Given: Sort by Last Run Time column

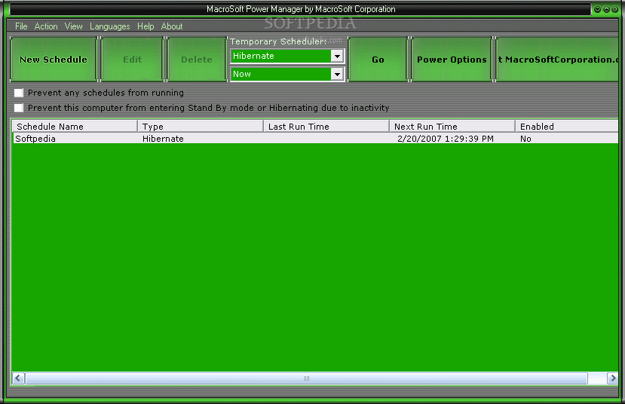Looking at the screenshot, I should (x=326, y=127).
